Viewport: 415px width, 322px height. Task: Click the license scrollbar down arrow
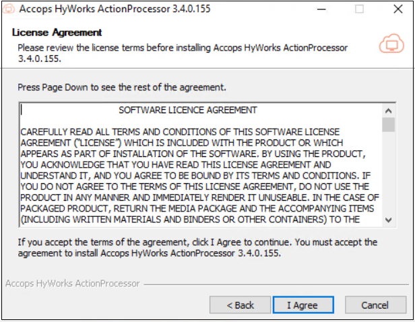(x=388, y=220)
